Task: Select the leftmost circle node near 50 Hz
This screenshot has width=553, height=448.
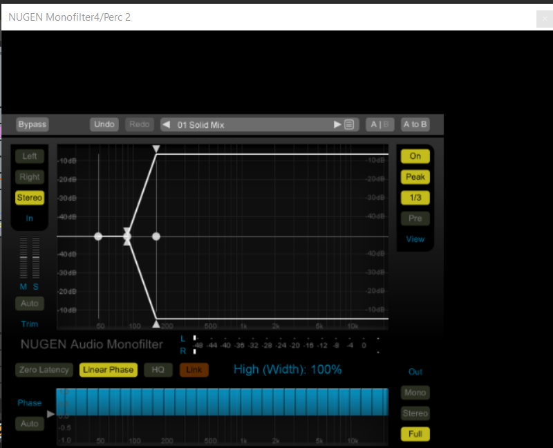Action: click(98, 236)
